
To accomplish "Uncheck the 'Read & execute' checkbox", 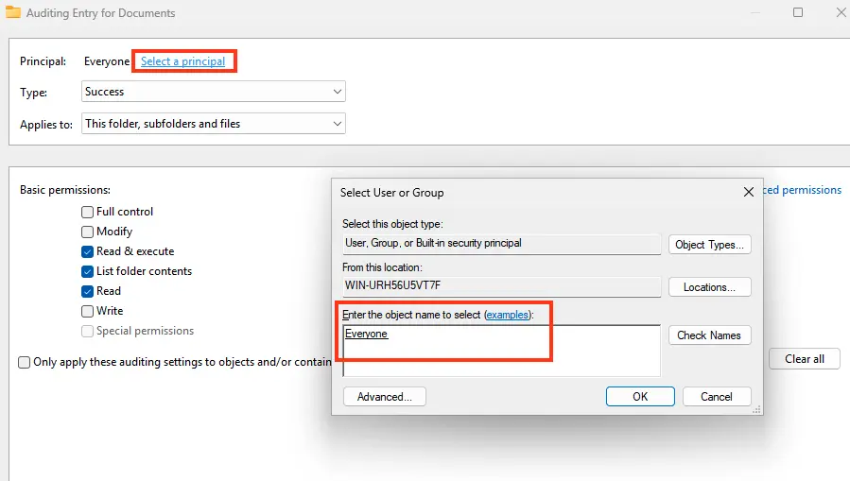I will (88, 252).
